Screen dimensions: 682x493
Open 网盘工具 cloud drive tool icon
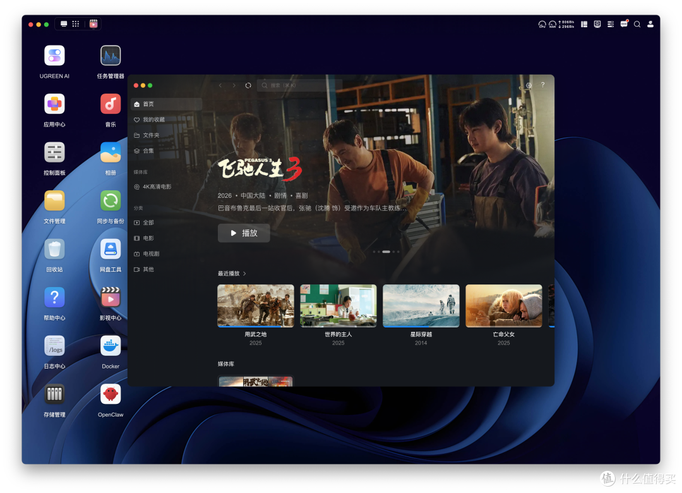tap(111, 249)
